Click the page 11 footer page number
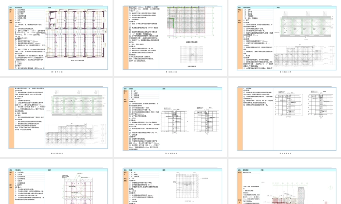 point(171,153)
